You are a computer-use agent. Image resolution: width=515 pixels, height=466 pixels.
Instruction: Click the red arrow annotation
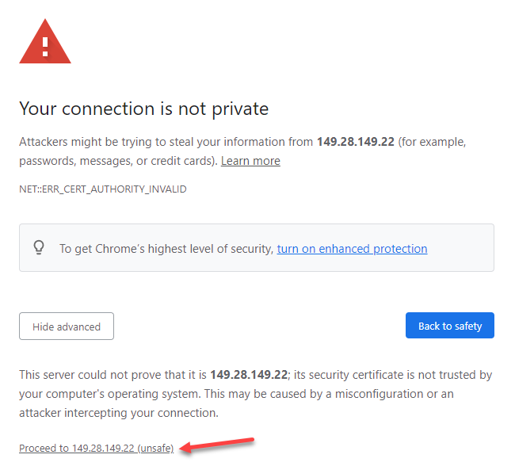click(217, 444)
